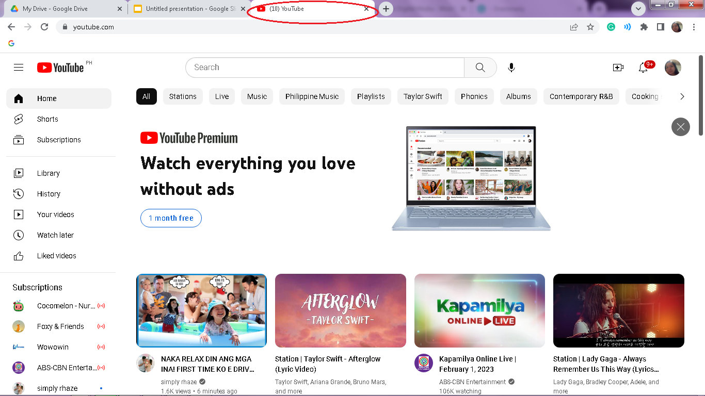Viewport: 705px width, 396px height.
Task: Open Cocomelon subscription channel
Action: point(59,306)
